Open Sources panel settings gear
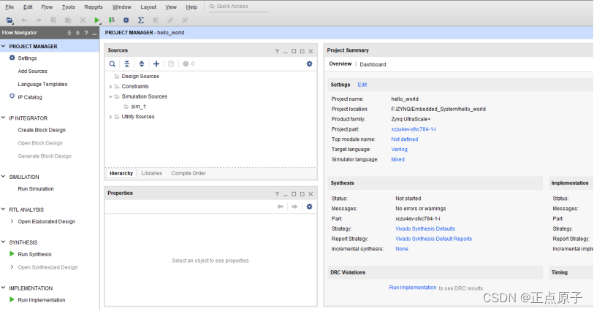Image resolution: width=594 pixels, height=311 pixels. pos(310,64)
